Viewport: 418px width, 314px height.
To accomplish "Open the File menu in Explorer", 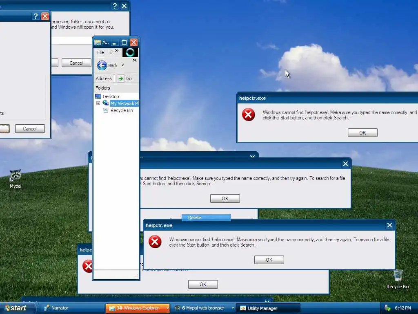I will 100,52.
